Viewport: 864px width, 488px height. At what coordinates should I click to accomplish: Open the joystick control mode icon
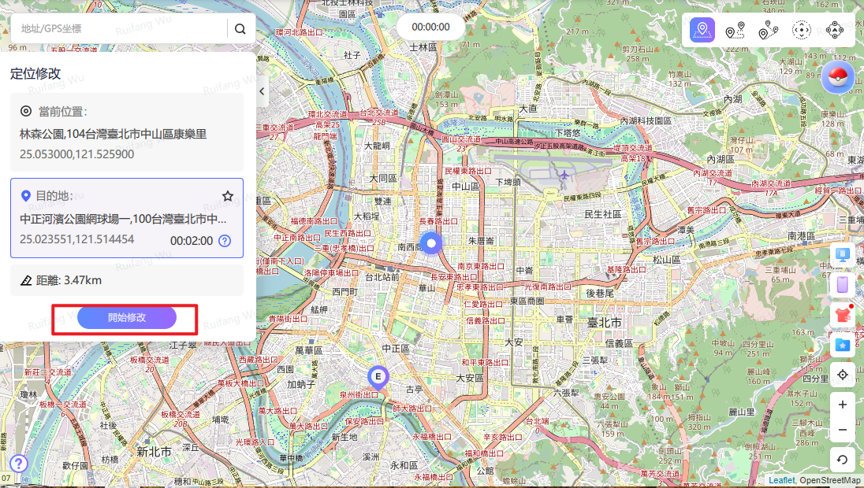click(802, 30)
